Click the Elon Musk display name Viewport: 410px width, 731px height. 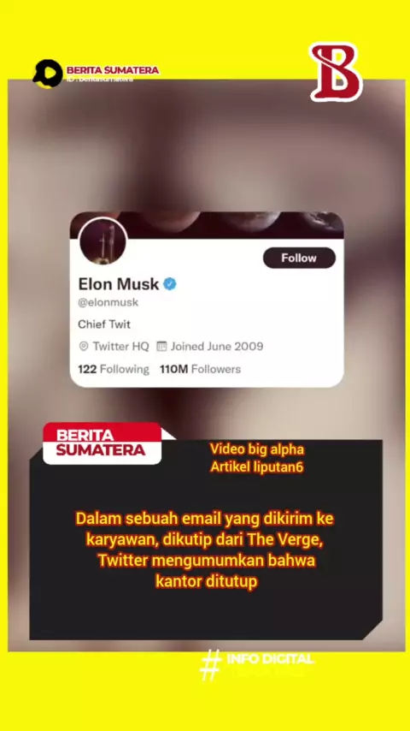(x=119, y=283)
